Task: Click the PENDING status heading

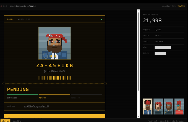Action: 18,89
